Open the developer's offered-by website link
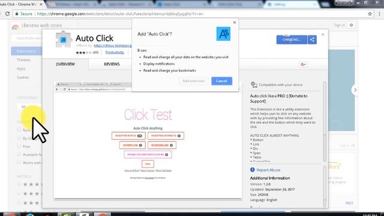This screenshot has width=384, height=216. pos(113,46)
